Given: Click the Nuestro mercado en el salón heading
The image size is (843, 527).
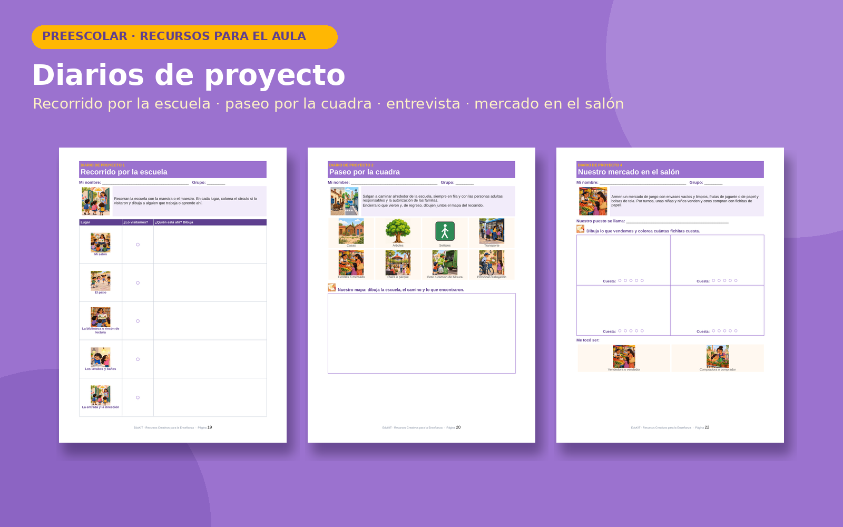Looking at the screenshot, I should (x=629, y=172).
